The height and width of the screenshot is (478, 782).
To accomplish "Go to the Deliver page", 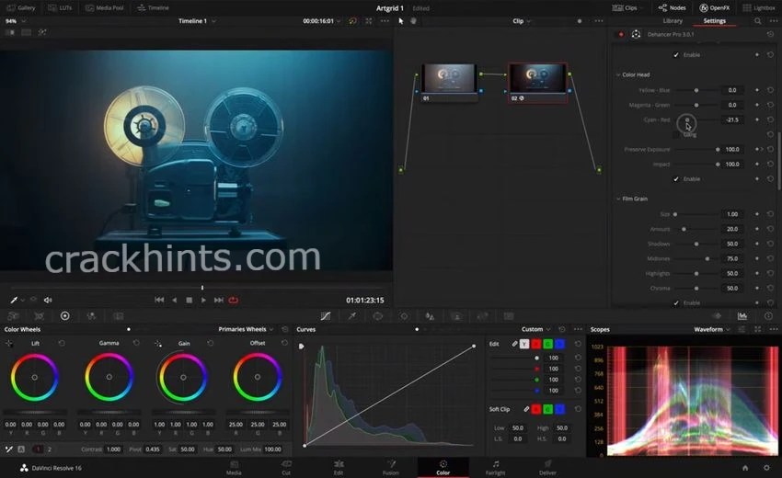I will [547, 468].
